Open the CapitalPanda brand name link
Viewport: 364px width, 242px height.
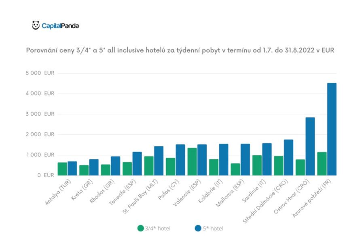pos(61,25)
